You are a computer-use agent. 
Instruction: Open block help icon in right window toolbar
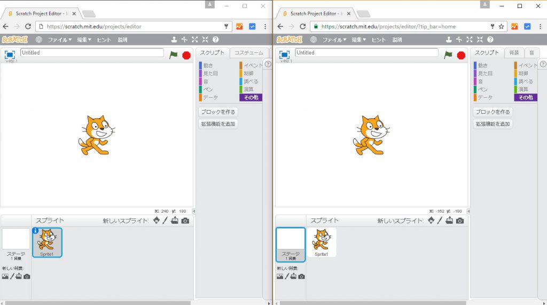point(490,40)
